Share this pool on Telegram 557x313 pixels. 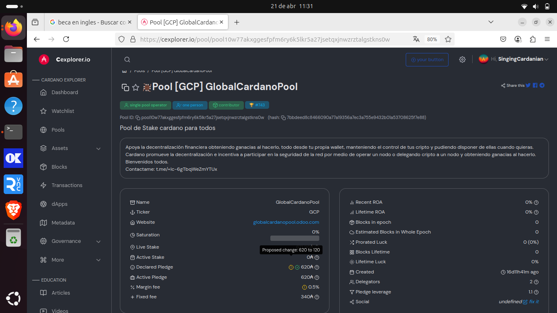point(542,86)
